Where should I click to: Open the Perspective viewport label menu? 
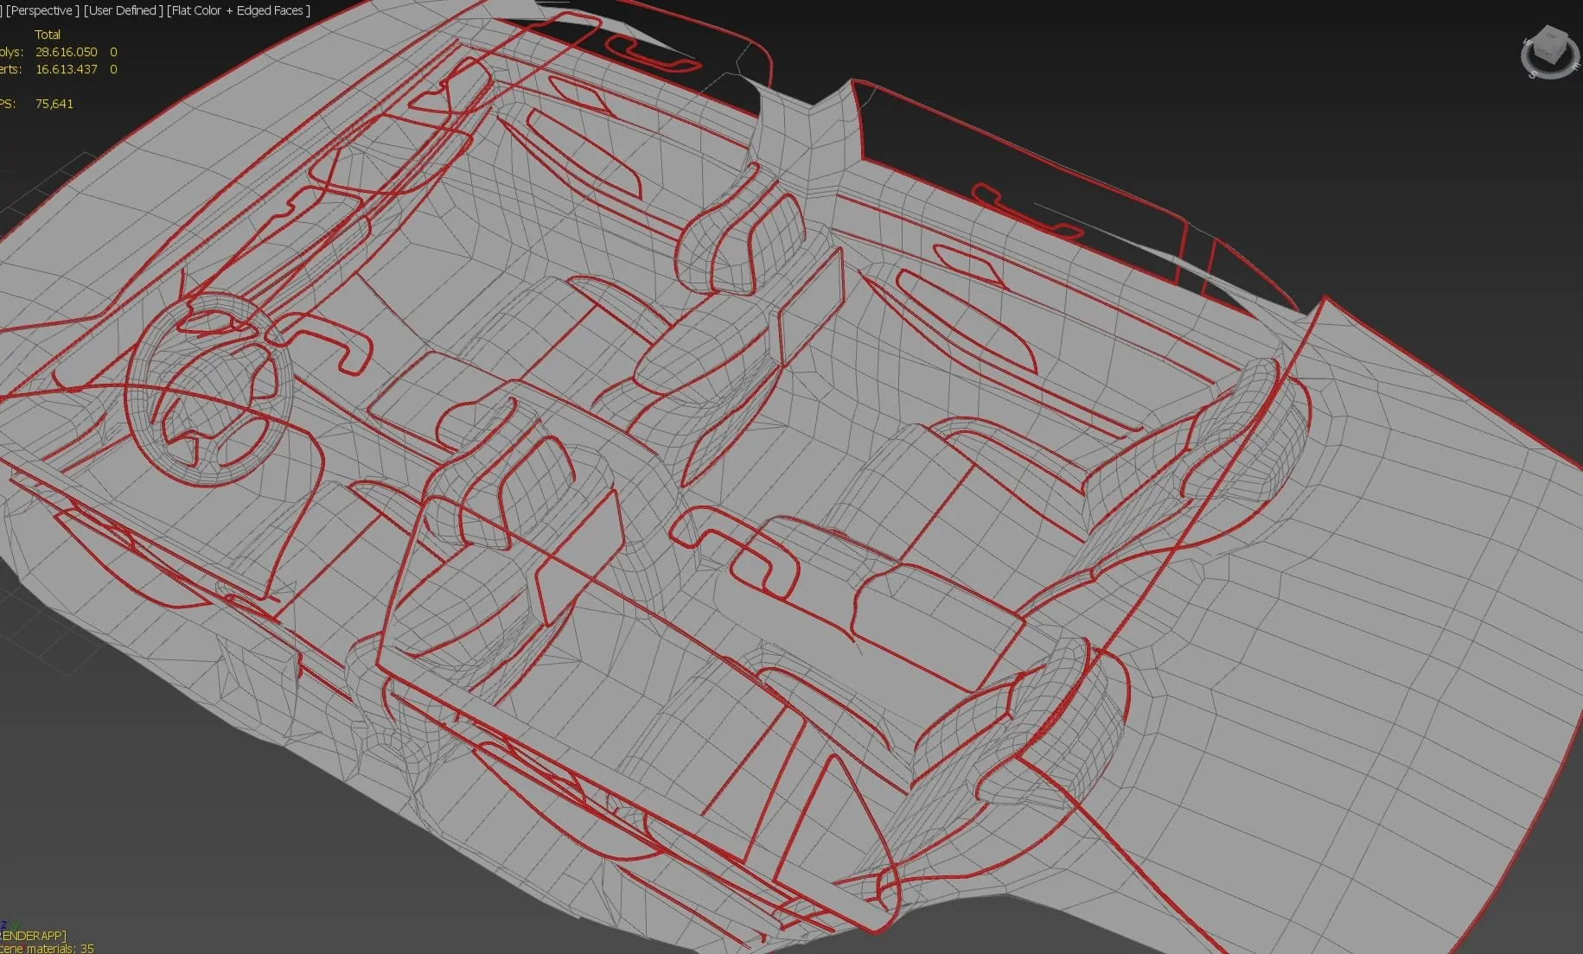(x=42, y=10)
